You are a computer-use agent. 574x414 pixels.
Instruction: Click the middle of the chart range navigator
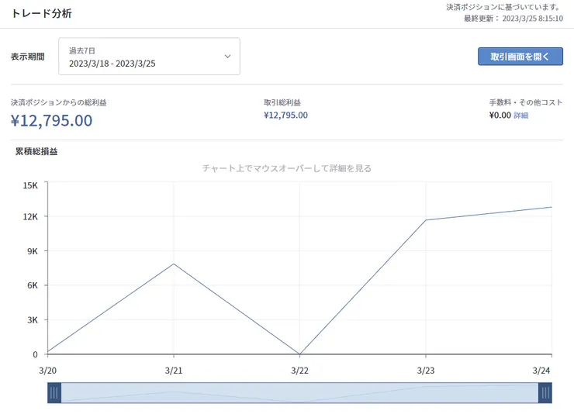(x=299, y=393)
